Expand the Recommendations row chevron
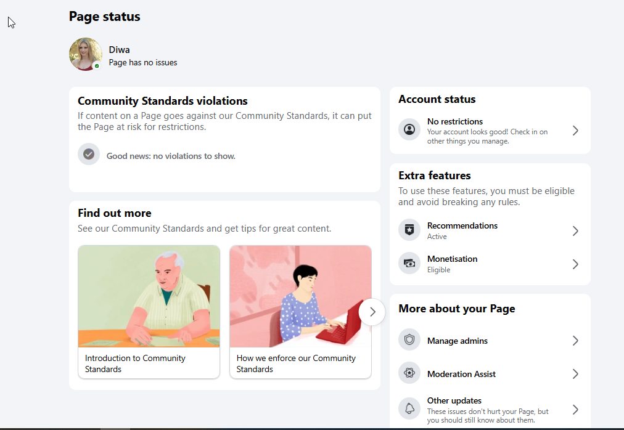This screenshot has width=624, height=430. [x=575, y=231]
